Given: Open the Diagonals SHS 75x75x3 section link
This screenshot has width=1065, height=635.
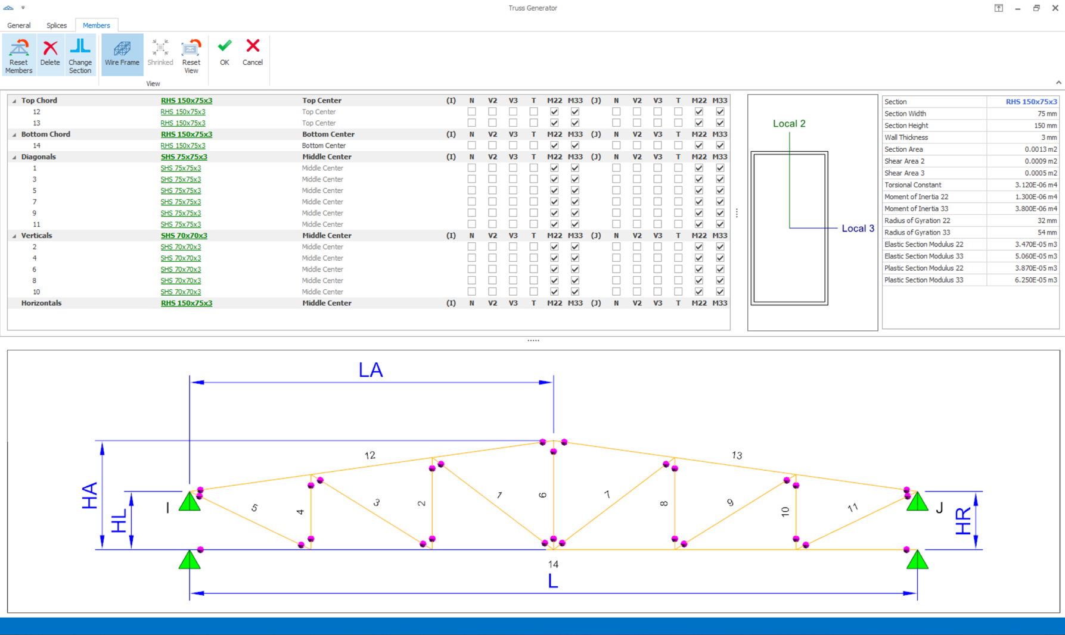Looking at the screenshot, I should click(184, 157).
